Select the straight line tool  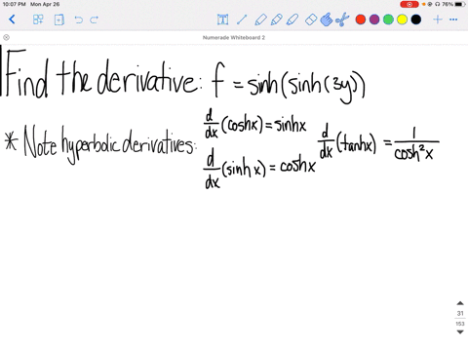[242, 19]
